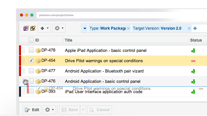Viewport: 207px width, 116px height.
Task: Check the DP-476 row checkbox
Action: [x=31, y=81]
